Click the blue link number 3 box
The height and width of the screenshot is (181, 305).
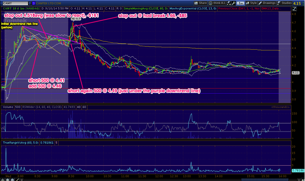coord(34,3)
